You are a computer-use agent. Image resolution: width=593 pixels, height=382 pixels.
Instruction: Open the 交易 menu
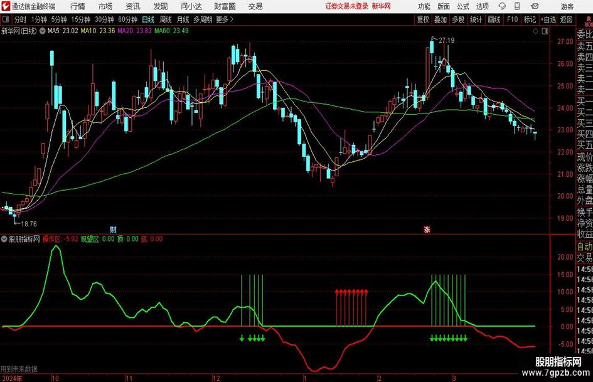pos(255,6)
